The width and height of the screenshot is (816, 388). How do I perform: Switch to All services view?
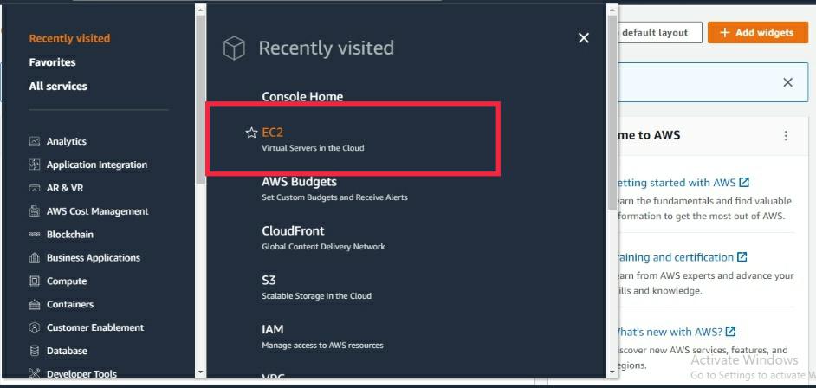pyautogui.click(x=58, y=87)
